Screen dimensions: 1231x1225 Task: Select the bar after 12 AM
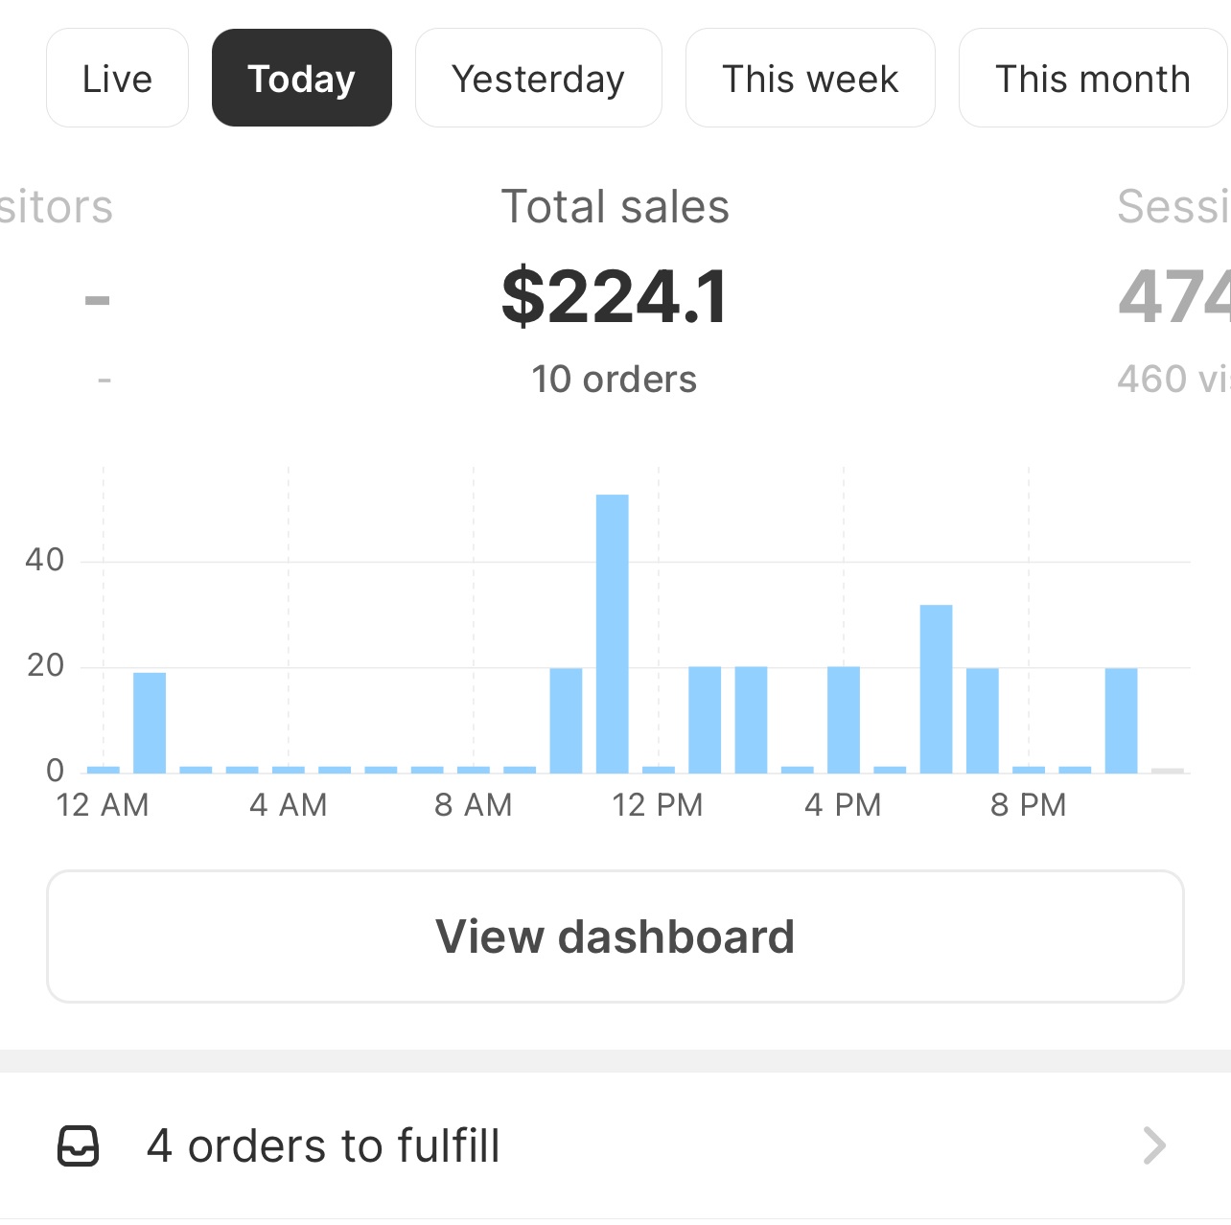[x=150, y=723]
